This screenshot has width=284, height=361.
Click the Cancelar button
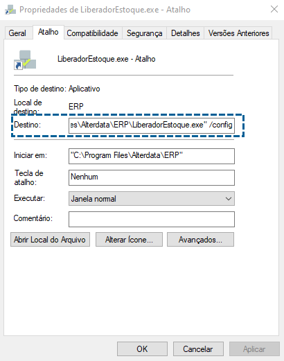[198, 349]
